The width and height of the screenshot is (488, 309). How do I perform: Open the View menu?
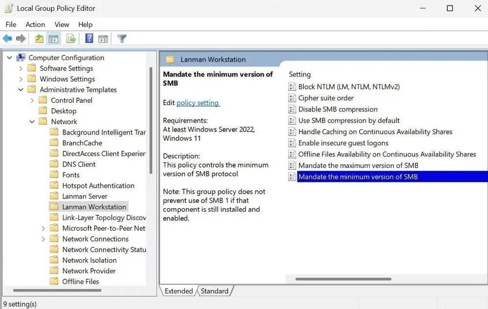click(x=62, y=24)
